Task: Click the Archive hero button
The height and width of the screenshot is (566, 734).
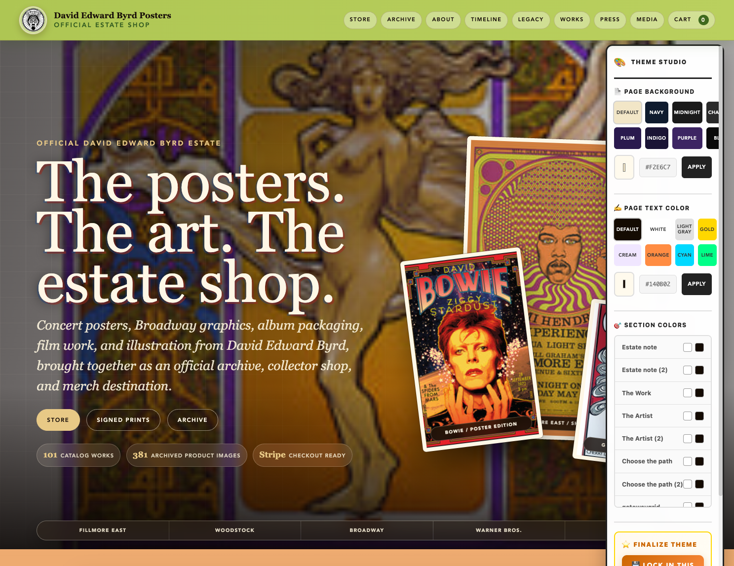Action: pyautogui.click(x=193, y=420)
